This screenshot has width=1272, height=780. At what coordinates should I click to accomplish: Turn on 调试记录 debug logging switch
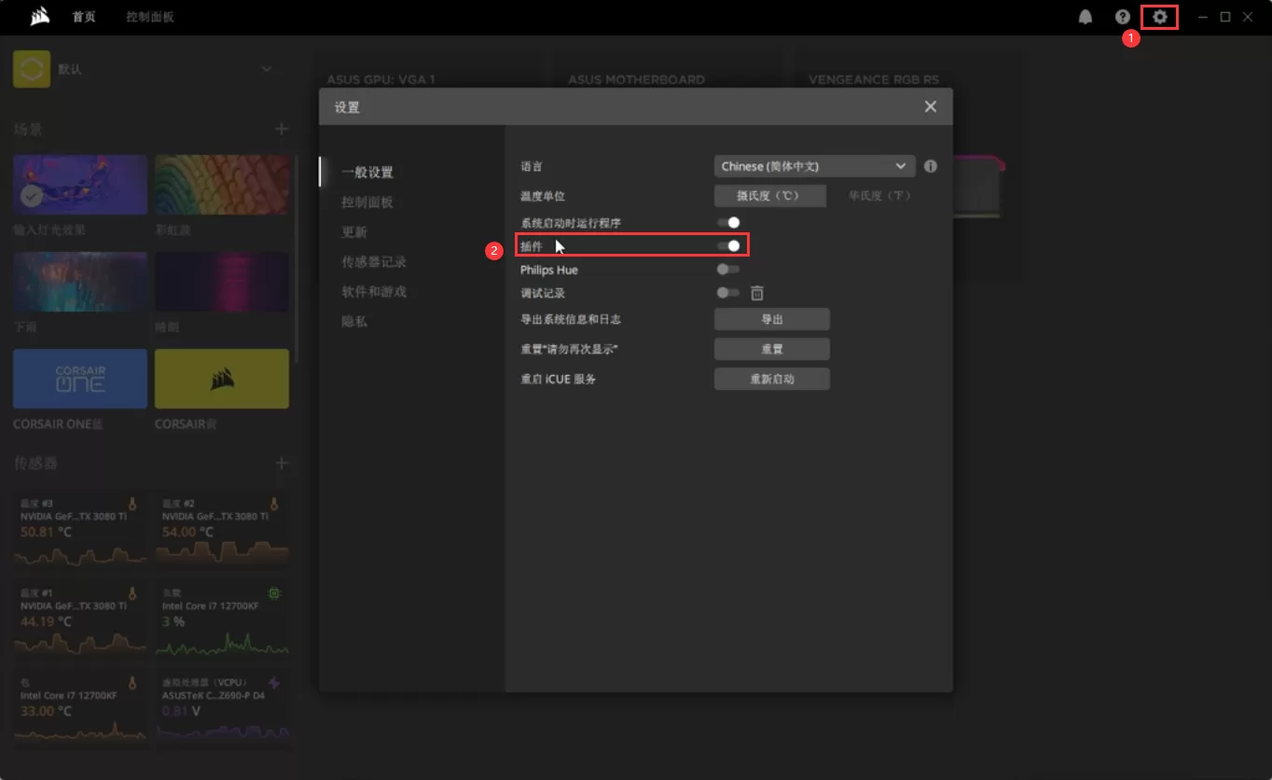727,293
